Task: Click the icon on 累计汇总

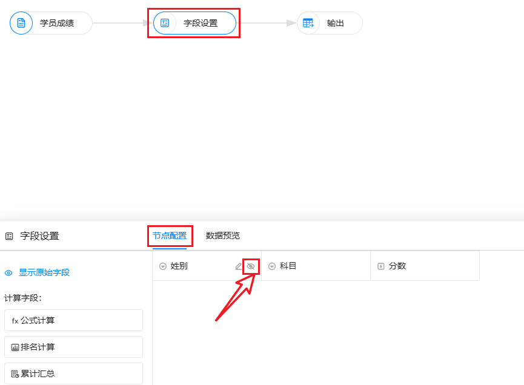Action: click(15, 374)
